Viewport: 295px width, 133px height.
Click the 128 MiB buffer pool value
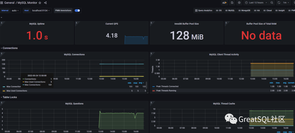click(x=187, y=35)
